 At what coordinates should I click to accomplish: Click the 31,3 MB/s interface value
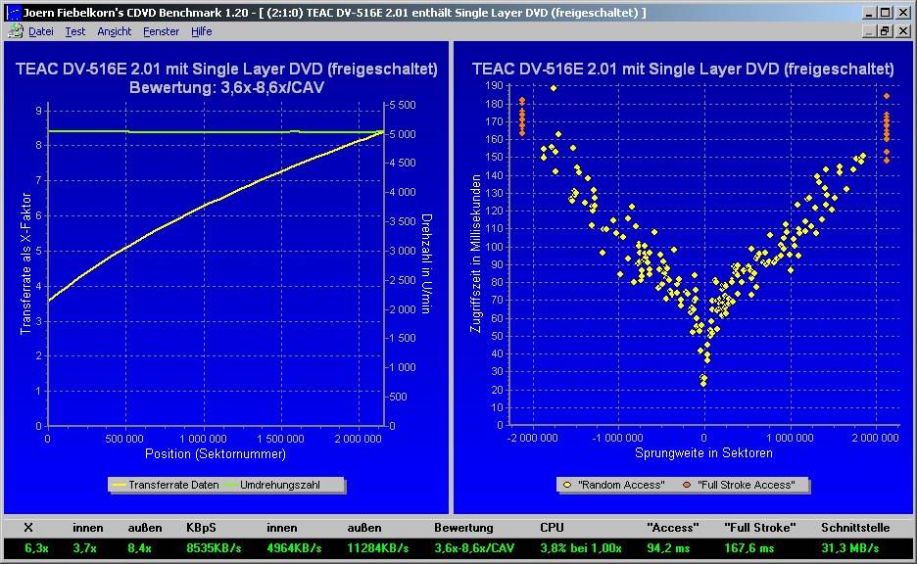850,548
